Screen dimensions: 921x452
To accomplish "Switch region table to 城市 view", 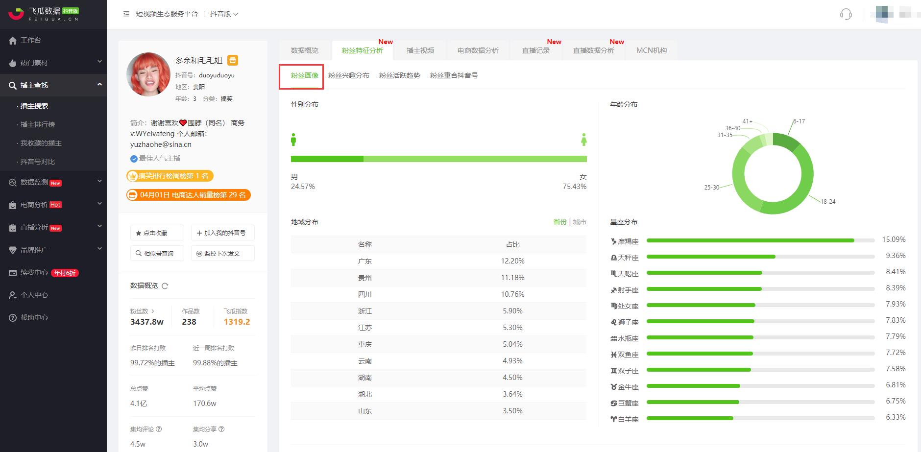I will tap(580, 222).
